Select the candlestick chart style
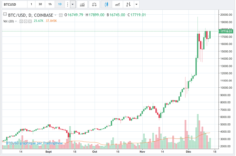236x156 pixels. tap(106, 4)
